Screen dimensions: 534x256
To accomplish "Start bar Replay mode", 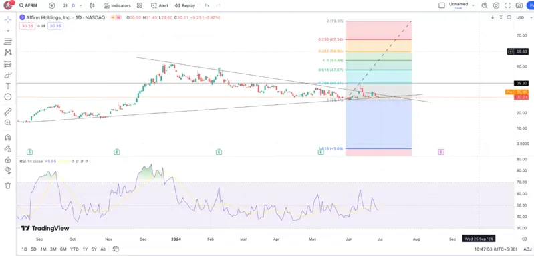I will 185,5.
